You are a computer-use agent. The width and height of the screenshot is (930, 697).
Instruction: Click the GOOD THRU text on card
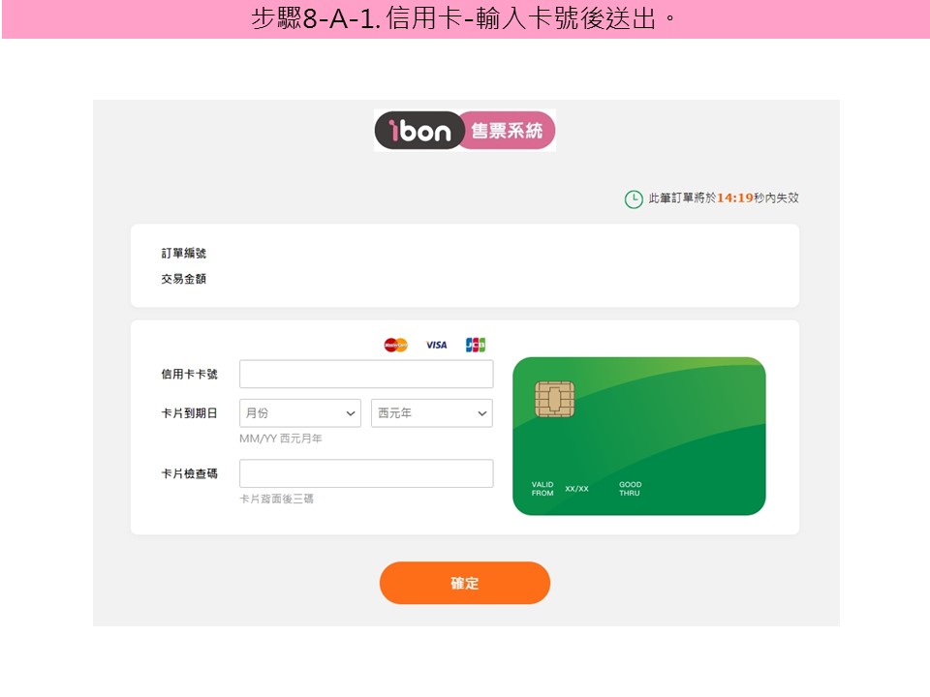630,488
